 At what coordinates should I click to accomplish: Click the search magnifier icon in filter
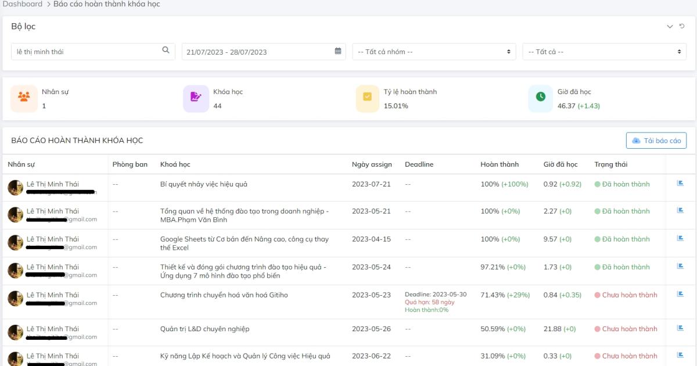tap(166, 51)
